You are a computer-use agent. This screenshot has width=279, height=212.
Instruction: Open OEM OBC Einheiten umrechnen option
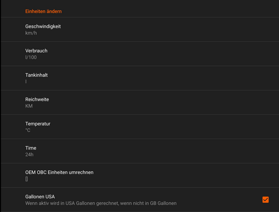(59, 172)
